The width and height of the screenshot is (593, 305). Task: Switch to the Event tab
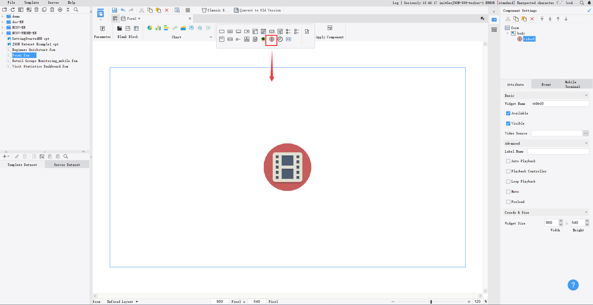(546, 84)
